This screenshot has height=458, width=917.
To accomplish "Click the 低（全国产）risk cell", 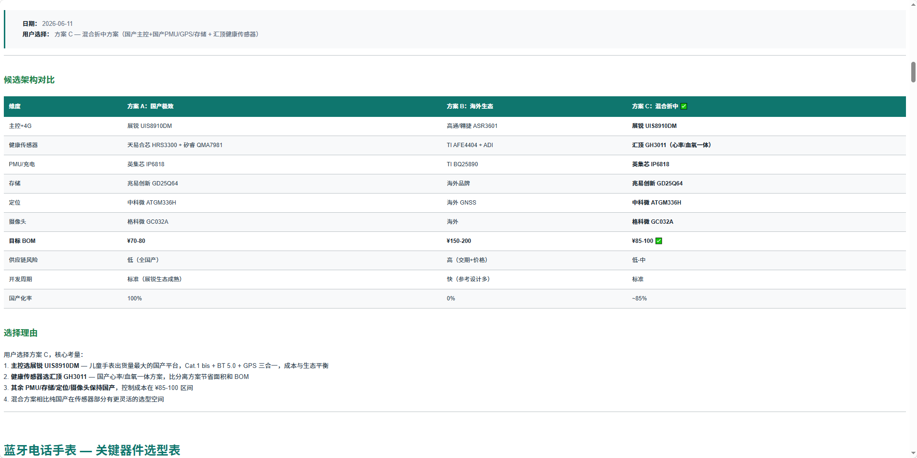I will pyautogui.click(x=143, y=260).
